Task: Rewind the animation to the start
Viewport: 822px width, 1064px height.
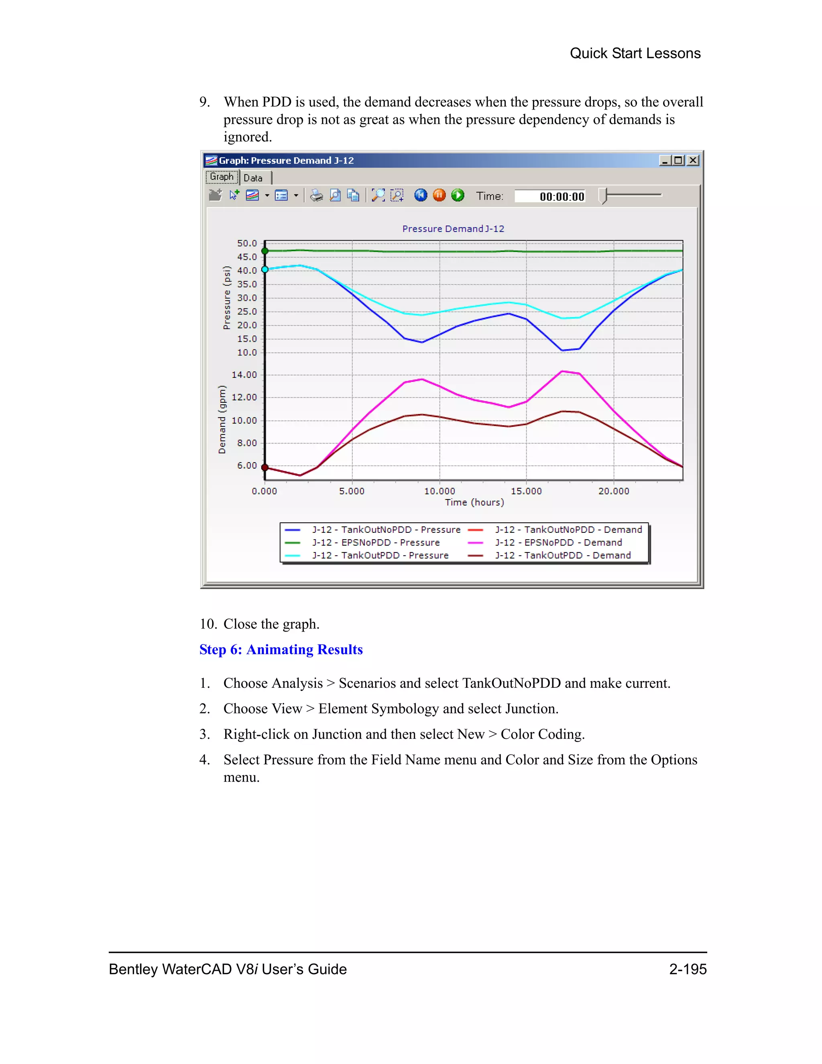Action: (x=421, y=196)
